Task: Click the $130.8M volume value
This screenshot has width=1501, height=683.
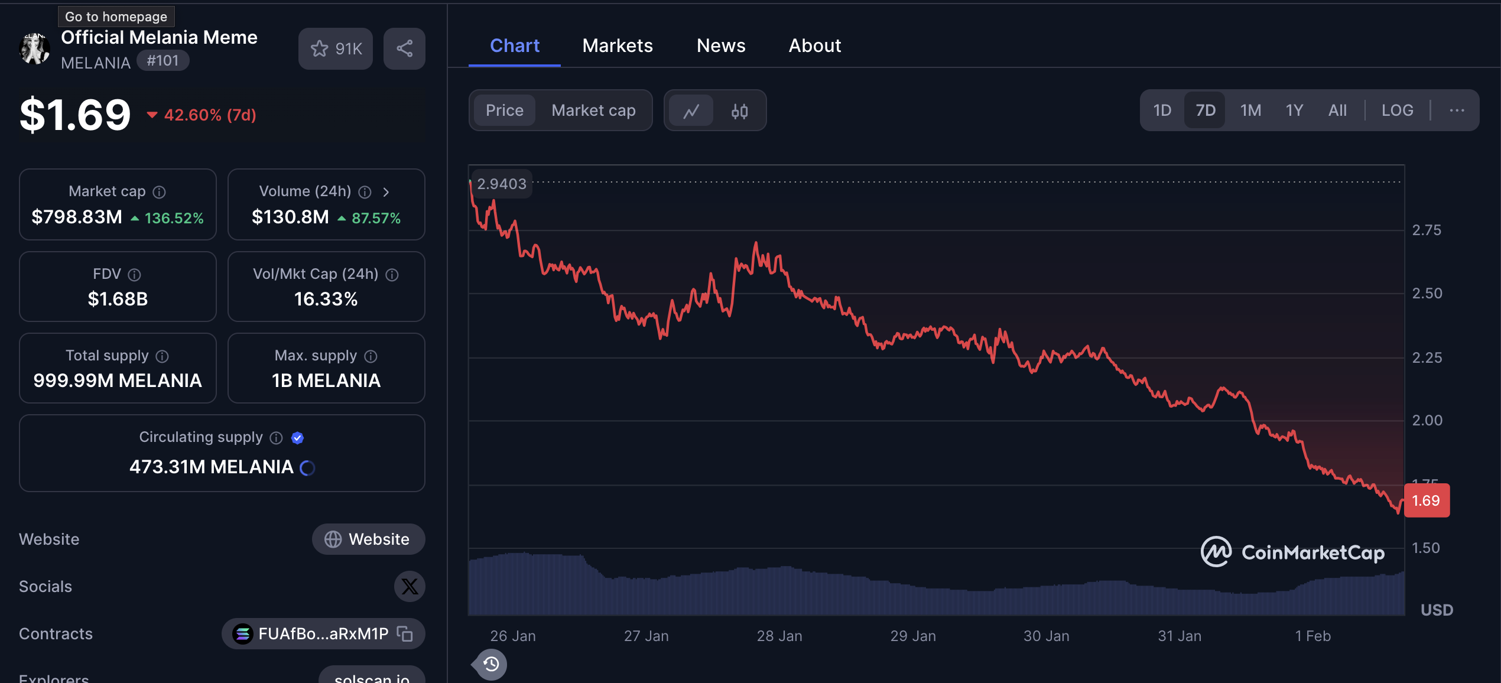Action: point(290,217)
